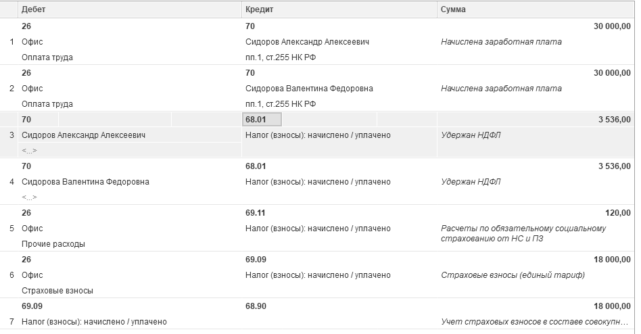
Task: Click the Кредит column header
Action: (x=339, y=9)
